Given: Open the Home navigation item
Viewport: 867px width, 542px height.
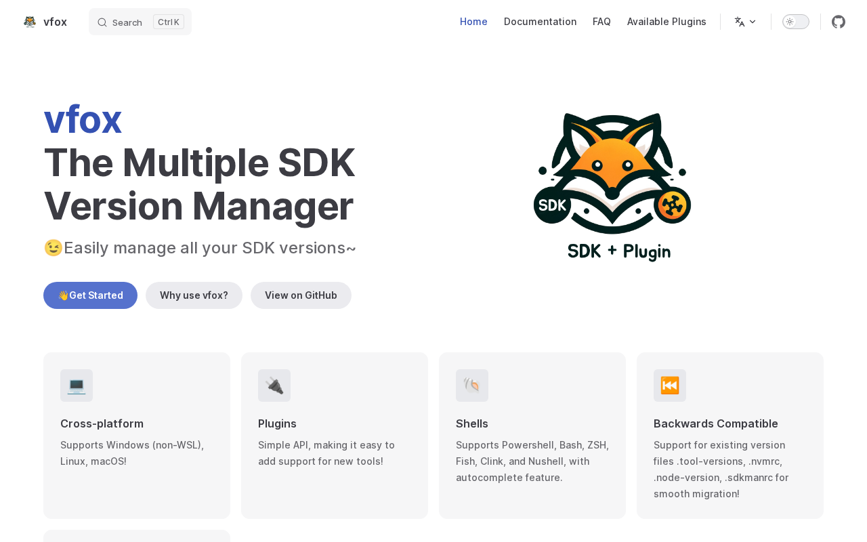Looking at the screenshot, I should [473, 22].
